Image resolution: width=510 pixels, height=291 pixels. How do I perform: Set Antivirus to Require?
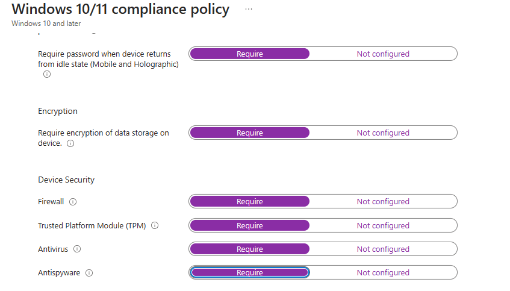tap(249, 249)
